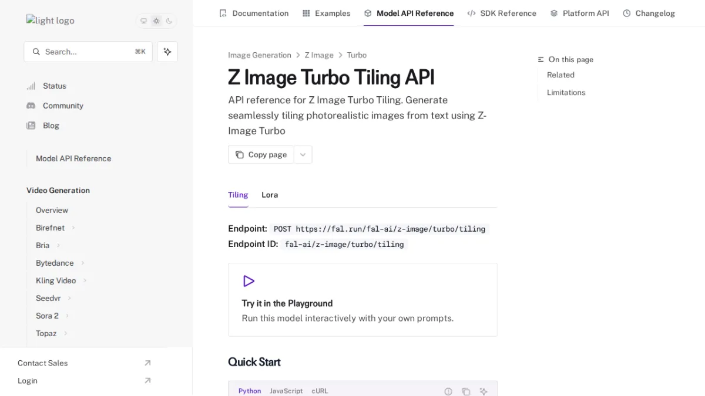Click the Quick Start heading
Viewport: 705px width, 396px height.
[x=254, y=362]
